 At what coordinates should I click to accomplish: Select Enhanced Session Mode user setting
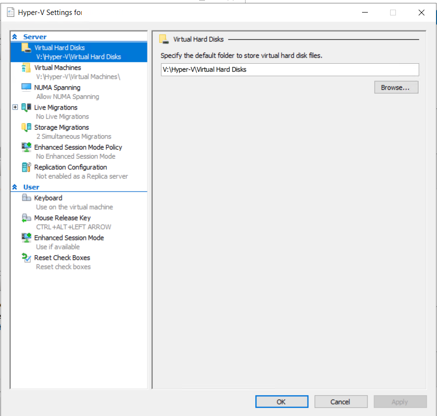tap(79, 242)
